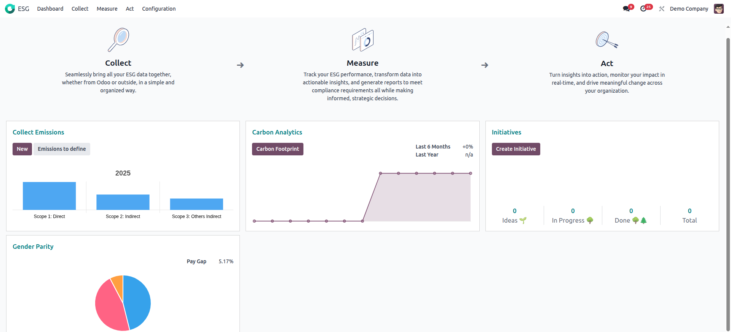Click the ESG app logo icon
Viewport: 731px width, 332px height.
click(10, 9)
